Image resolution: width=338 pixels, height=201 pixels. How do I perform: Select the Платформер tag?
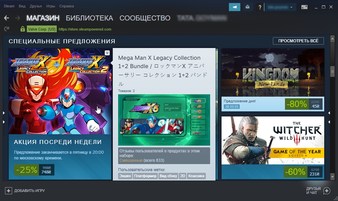(x=145, y=176)
